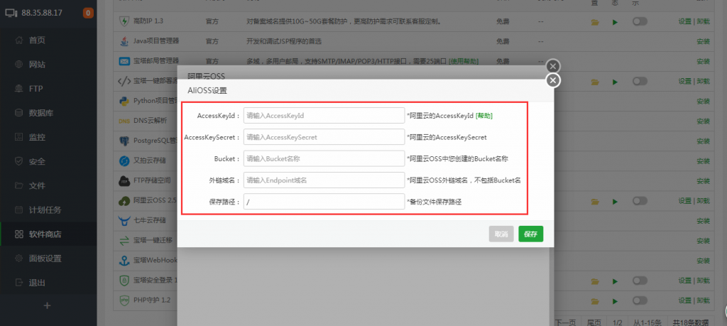Click the 高防IP shield plugin icon

[x=124, y=21]
